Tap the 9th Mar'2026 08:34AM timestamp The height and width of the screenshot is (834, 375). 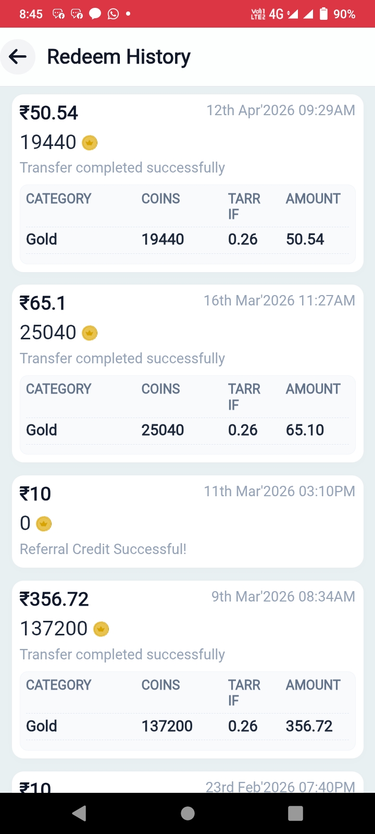pyautogui.click(x=283, y=597)
